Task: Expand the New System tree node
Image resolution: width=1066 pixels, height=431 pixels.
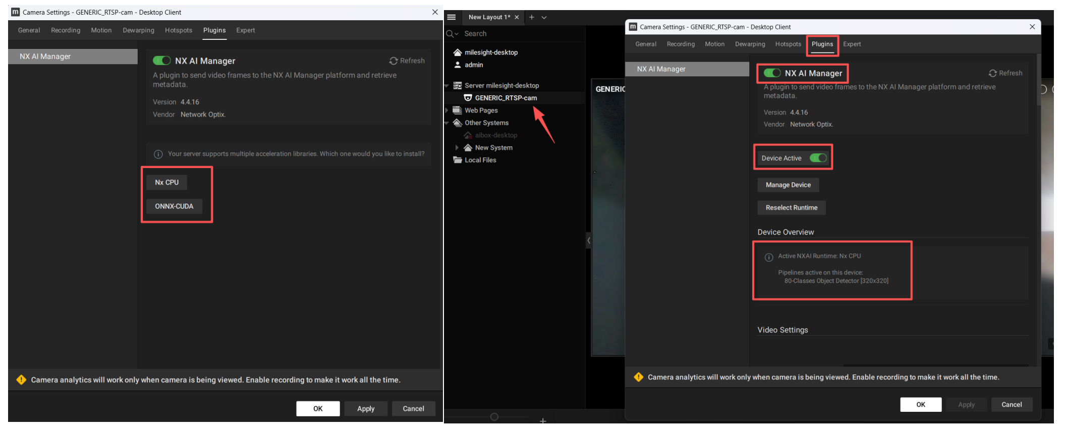Action: [x=457, y=147]
